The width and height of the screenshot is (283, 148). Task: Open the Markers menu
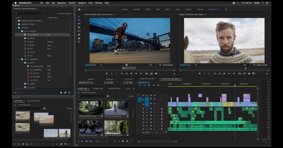pyautogui.click(x=72, y=3)
